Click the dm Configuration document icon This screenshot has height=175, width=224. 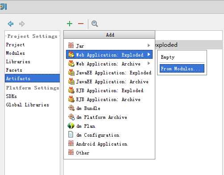pos(71,134)
